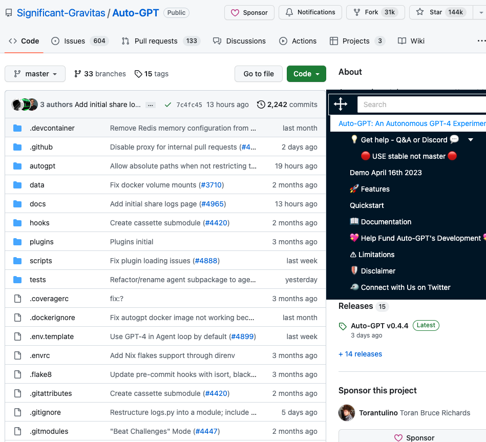The width and height of the screenshot is (486, 442).
Task: Click the .flake8 file icon
Action: tap(17, 374)
